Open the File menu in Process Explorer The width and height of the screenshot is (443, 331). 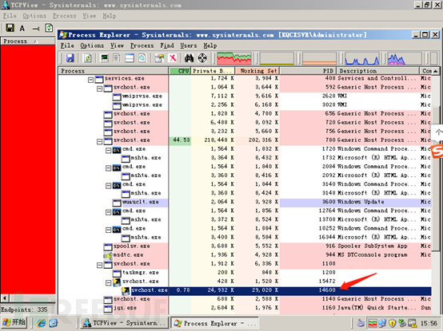[67, 45]
